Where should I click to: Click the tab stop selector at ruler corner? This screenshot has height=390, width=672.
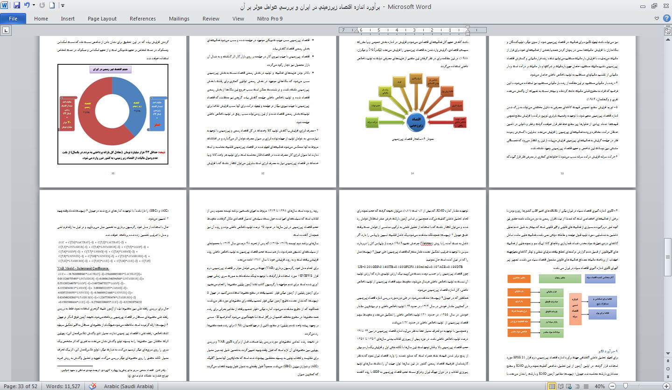pyautogui.click(x=6, y=30)
